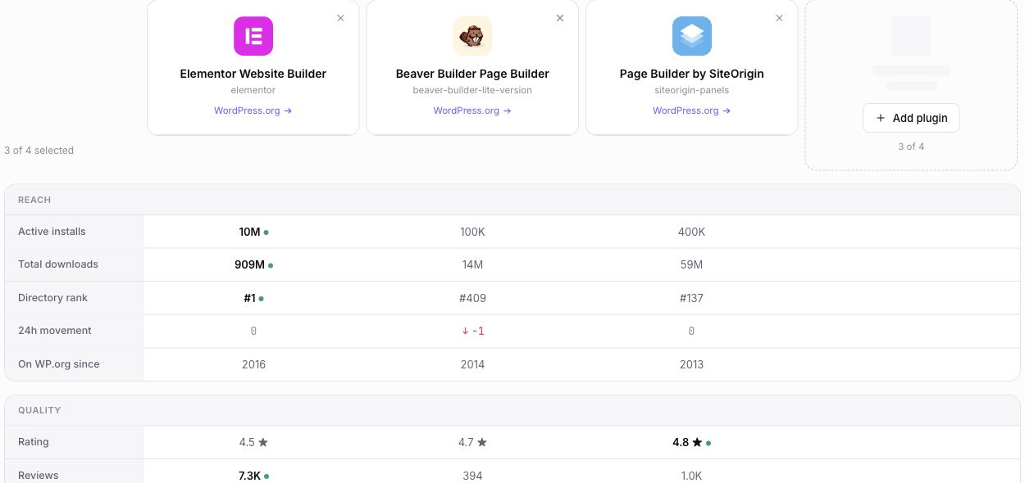
Task: Click the beaver-builder-lite-version slug text
Action: pos(472,90)
